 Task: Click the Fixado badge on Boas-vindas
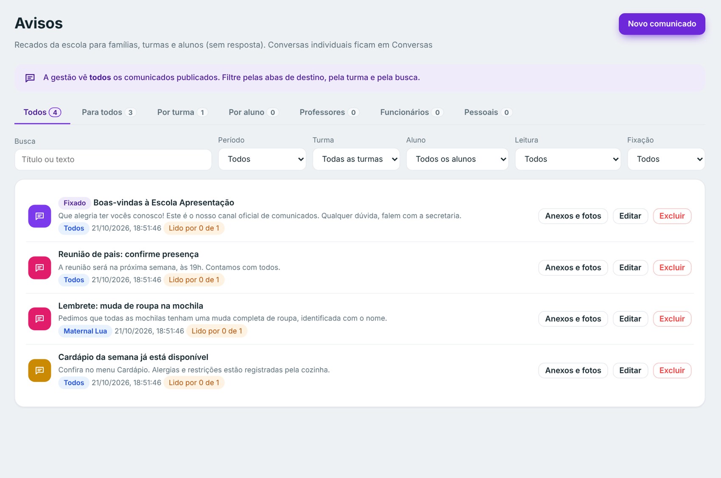[75, 203]
